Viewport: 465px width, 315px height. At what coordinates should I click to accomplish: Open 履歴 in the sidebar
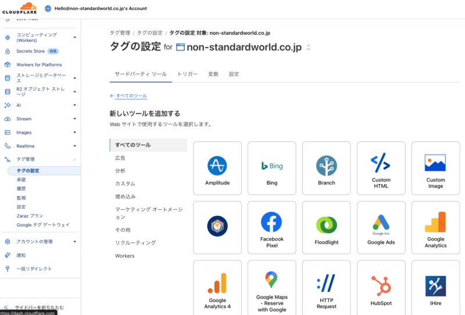click(x=21, y=189)
